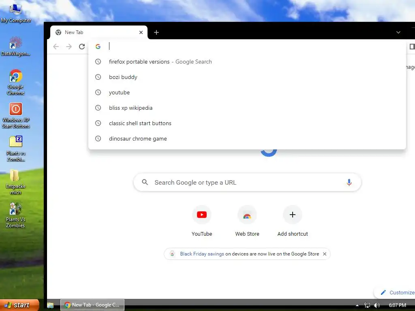
Task: Open Windows XP Start Buttons desktop icon
Action: 16,115
